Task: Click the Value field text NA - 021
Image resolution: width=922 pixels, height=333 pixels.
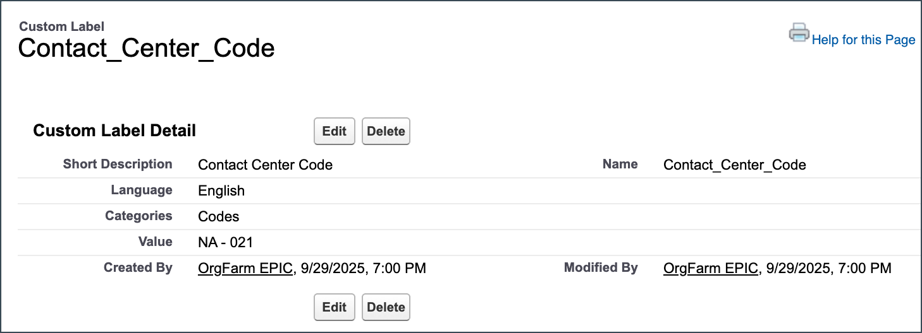Action: (226, 243)
